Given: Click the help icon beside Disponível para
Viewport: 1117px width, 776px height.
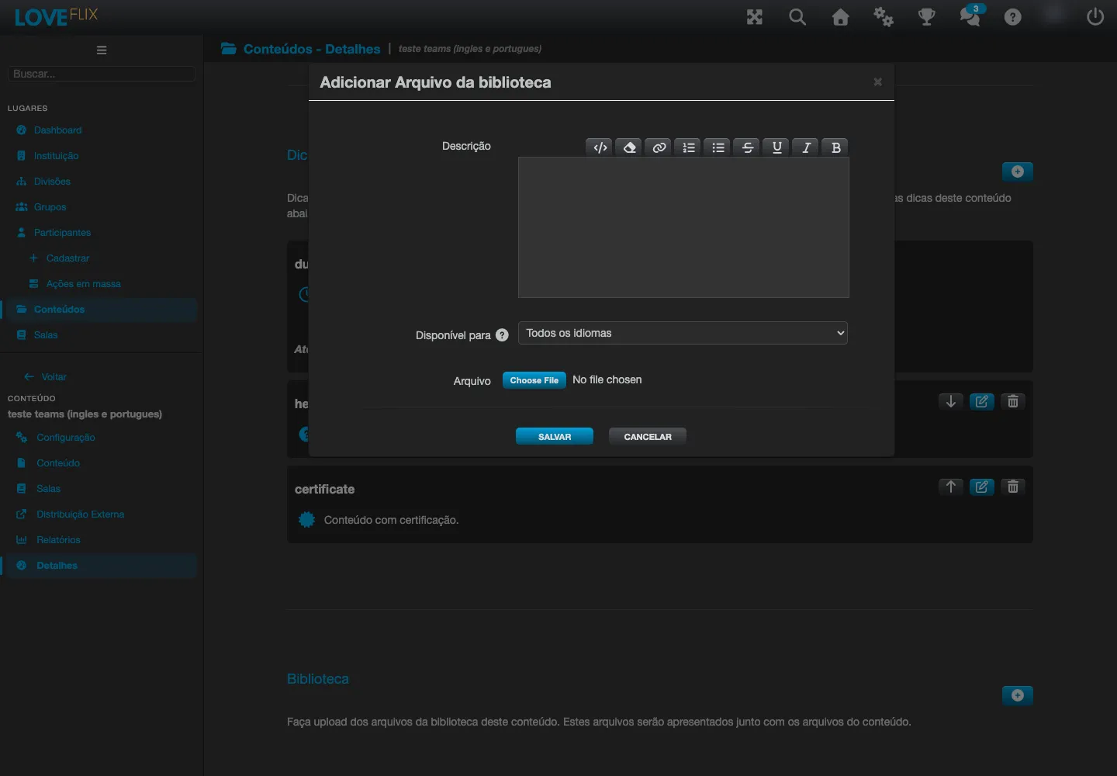Looking at the screenshot, I should (502, 335).
